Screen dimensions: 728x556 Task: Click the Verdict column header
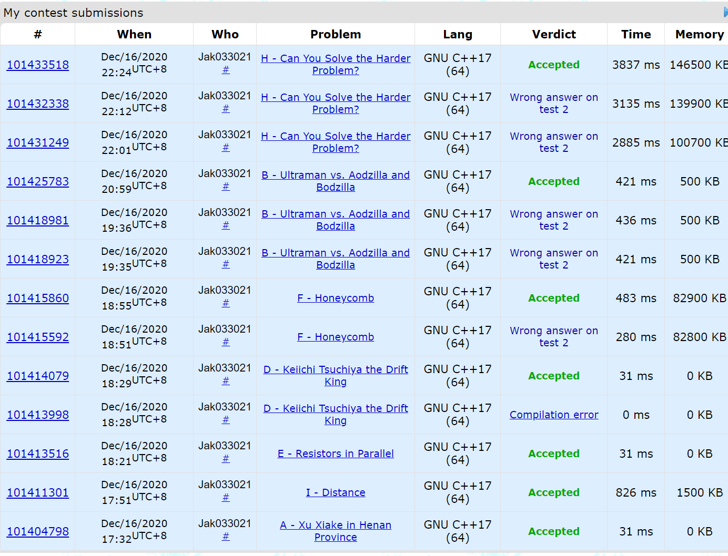pyautogui.click(x=553, y=34)
